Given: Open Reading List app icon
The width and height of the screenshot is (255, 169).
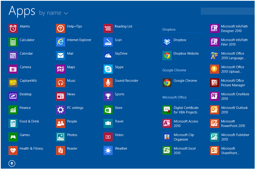Looking at the screenshot, I should click(108, 28).
